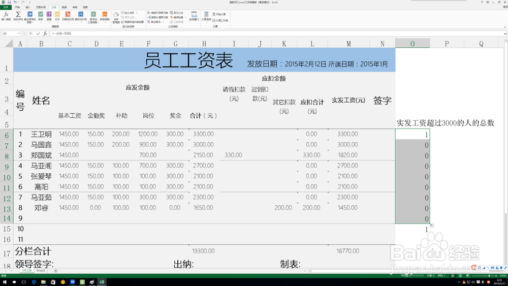Click the Insert Function (fx) ribbon button
Image resolution: width=508 pixels, height=286 pixels.
6,16
